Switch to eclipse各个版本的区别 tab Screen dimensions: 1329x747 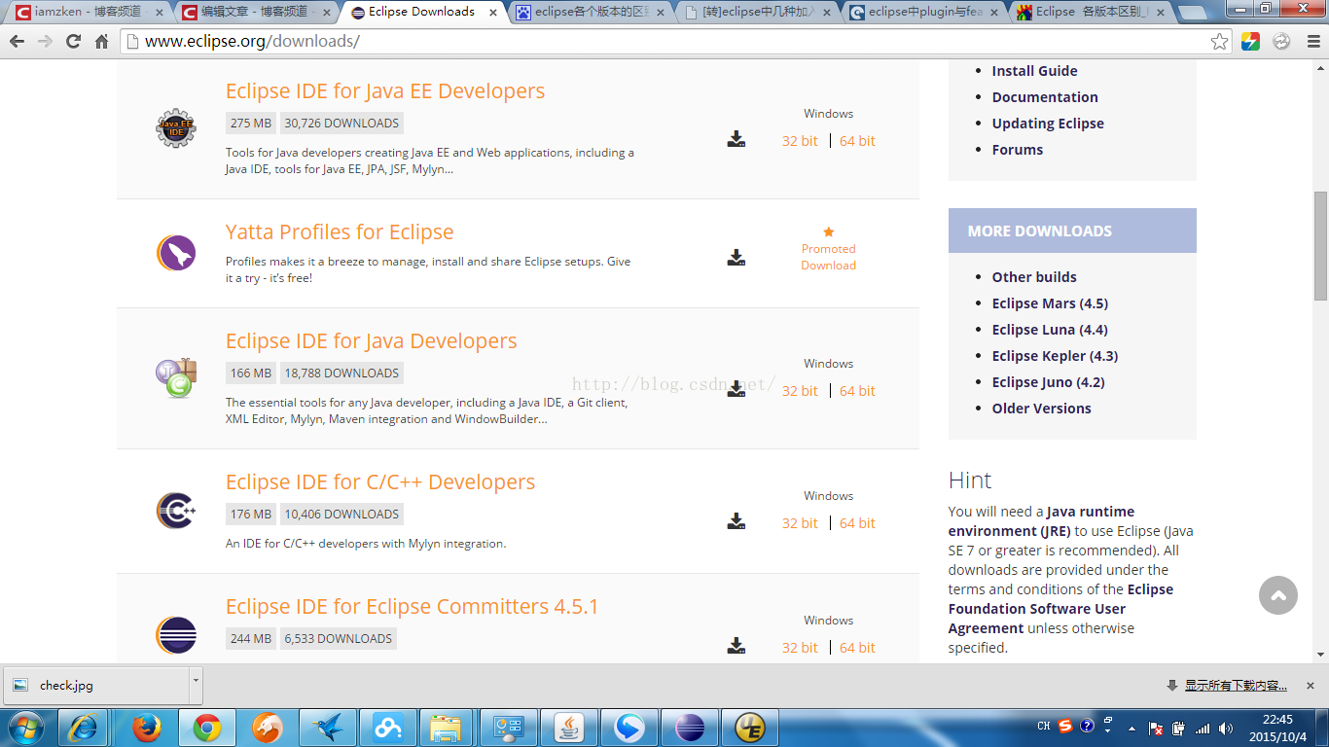[x=589, y=12]
